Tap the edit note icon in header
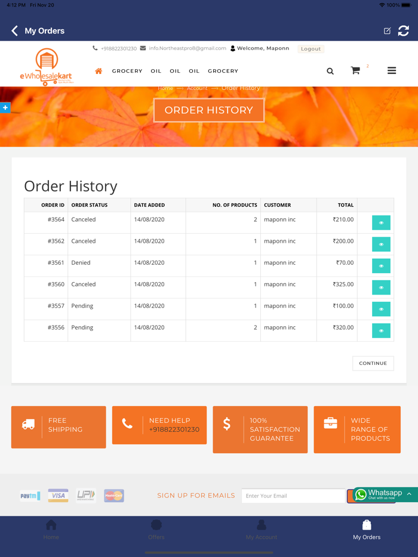 387,31
